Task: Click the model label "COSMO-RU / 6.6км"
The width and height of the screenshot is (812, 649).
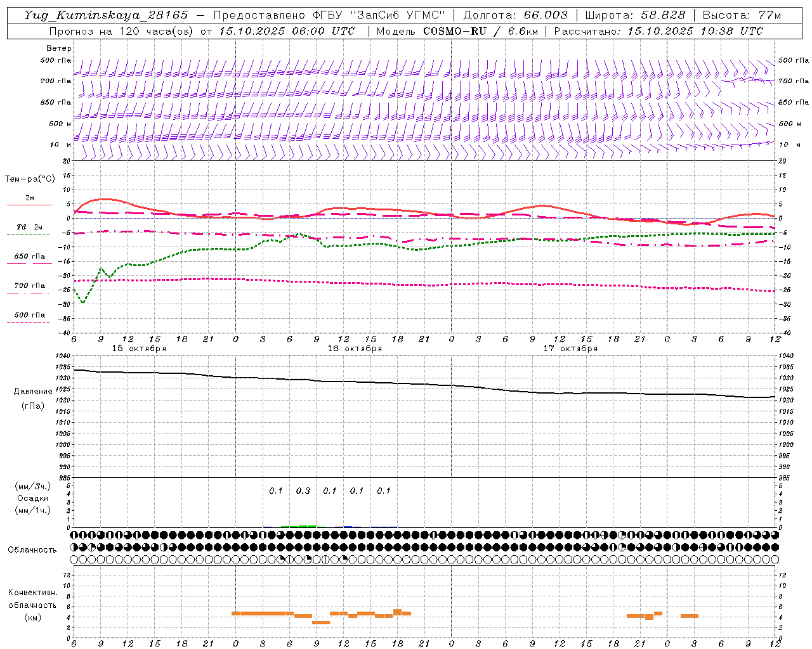Action: coord(480,31)
